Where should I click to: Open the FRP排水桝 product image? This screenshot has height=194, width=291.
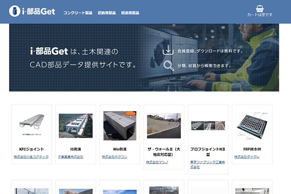(252, 126)
